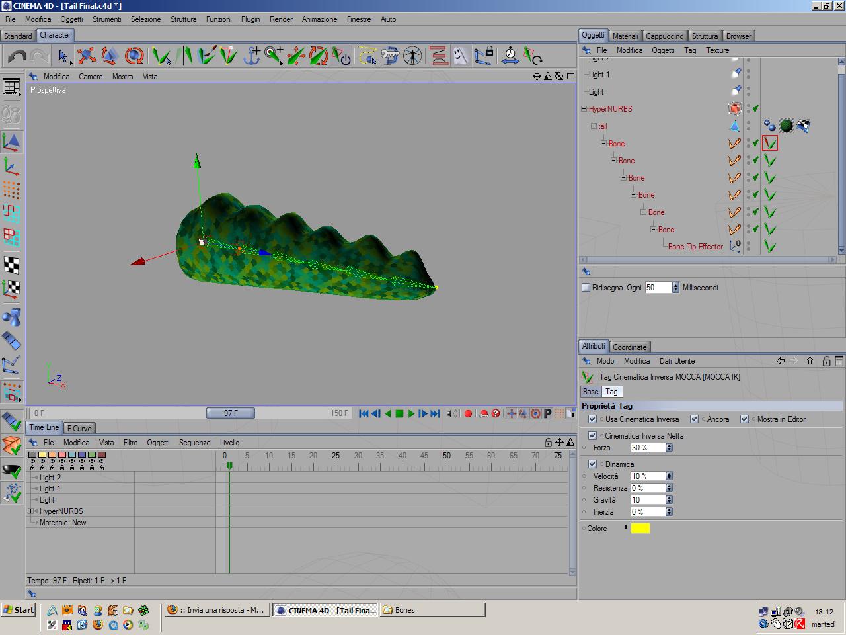Toggle HyperNURBS green enable checkmark

(x=755, y=108)
